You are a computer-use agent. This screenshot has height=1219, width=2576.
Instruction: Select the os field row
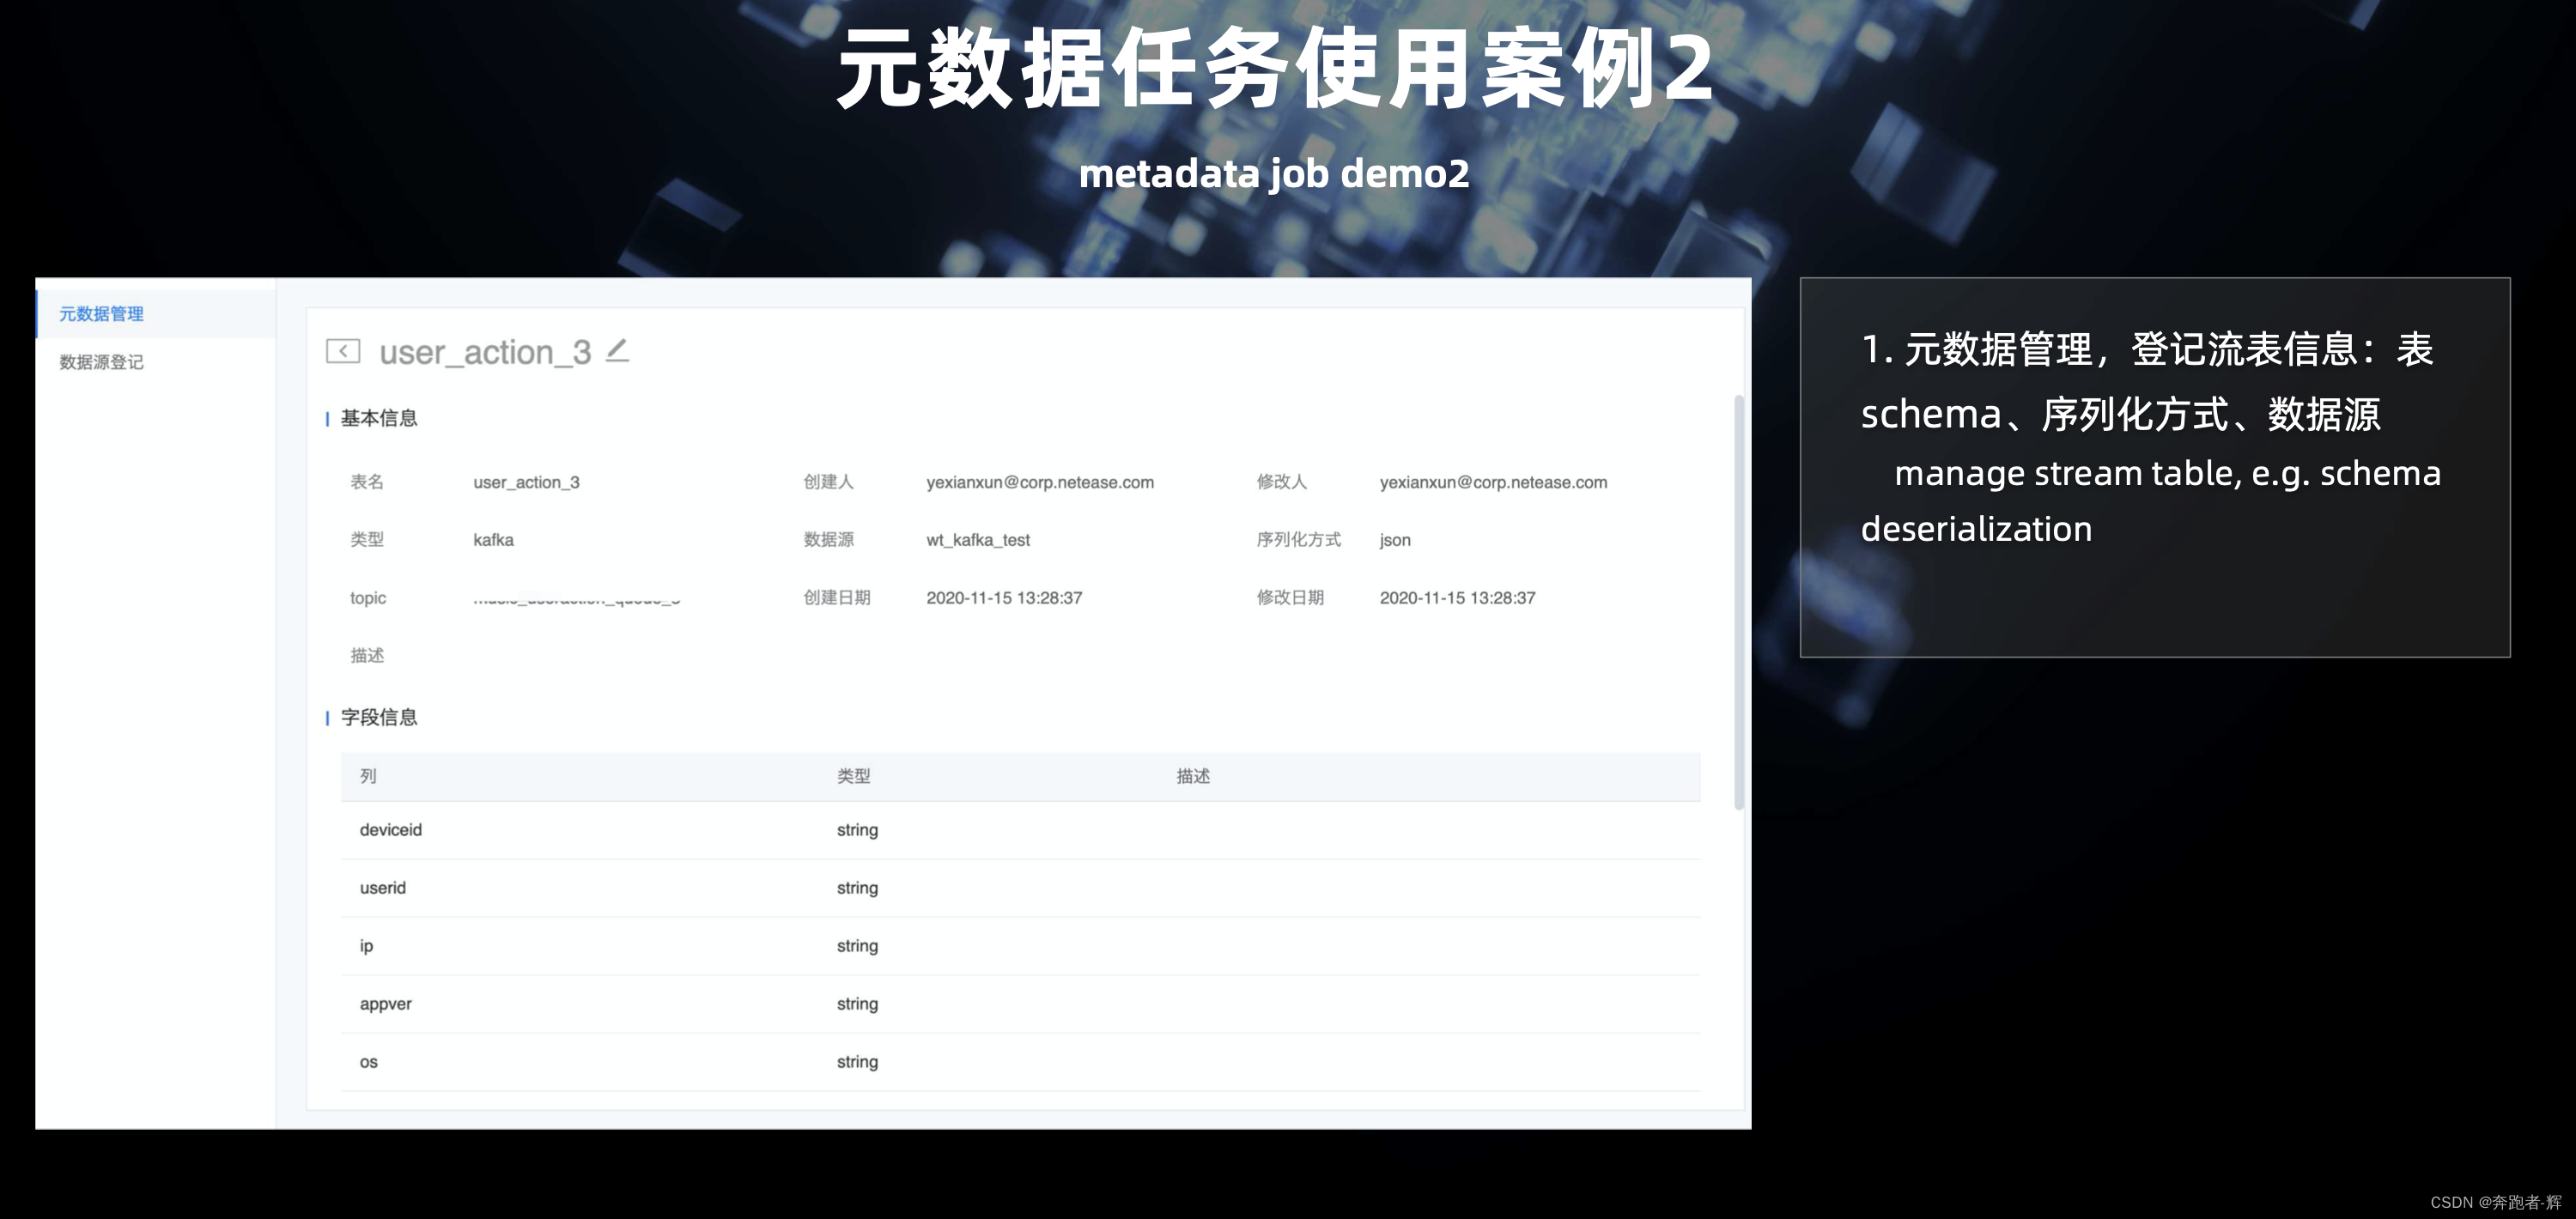coord(368,1062)
